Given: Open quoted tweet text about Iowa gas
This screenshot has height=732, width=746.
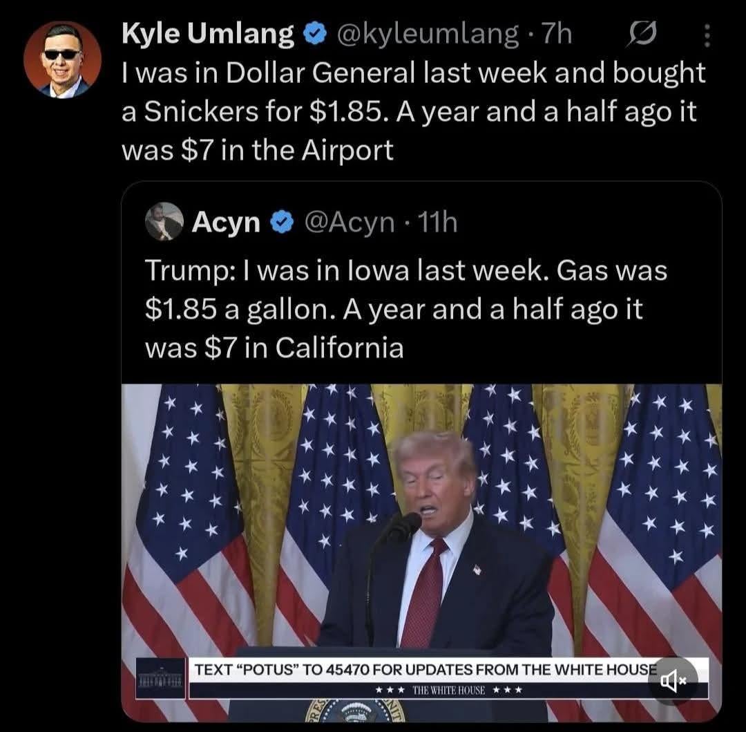Looking at the screenshot, I should click(x=406, y=309).
